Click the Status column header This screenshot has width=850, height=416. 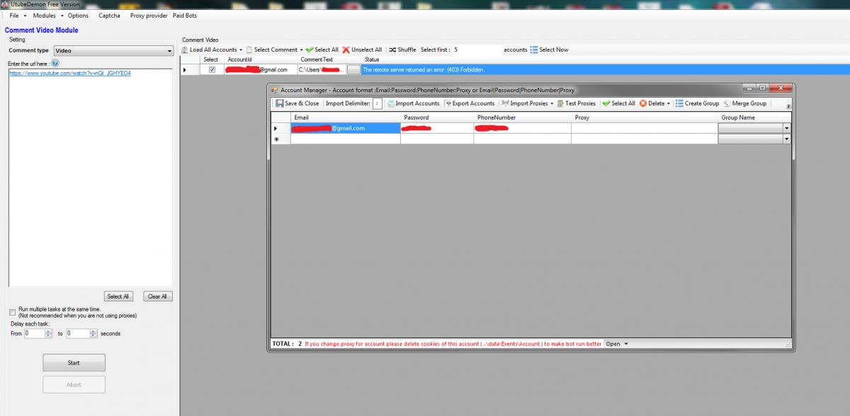point(605,59)
